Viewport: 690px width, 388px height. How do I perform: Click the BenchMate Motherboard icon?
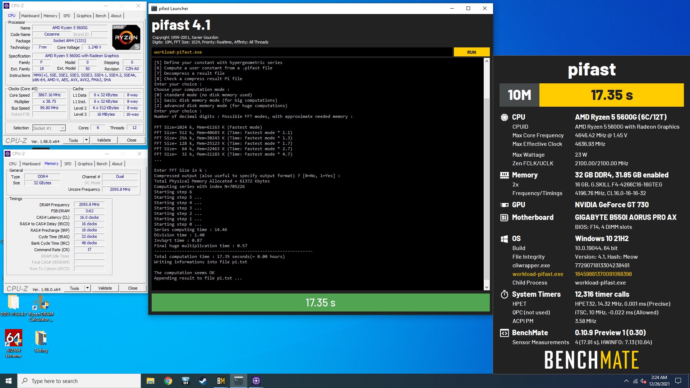click(x=504, y=217)
